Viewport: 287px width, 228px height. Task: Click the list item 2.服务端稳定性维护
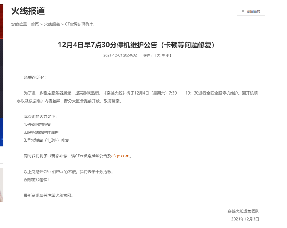pos(41,133)
